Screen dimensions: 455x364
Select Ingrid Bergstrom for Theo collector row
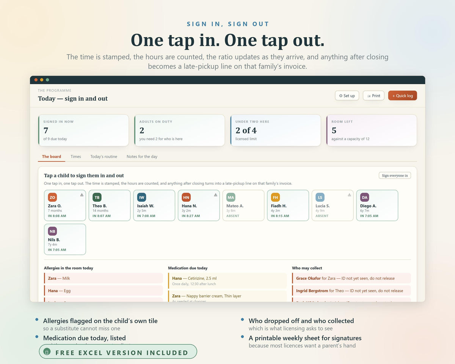351,291
